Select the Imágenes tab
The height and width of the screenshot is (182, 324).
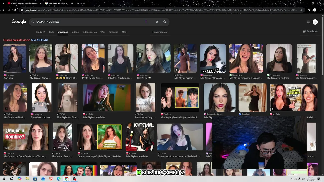pyautogui.click(x=63, y=32)
